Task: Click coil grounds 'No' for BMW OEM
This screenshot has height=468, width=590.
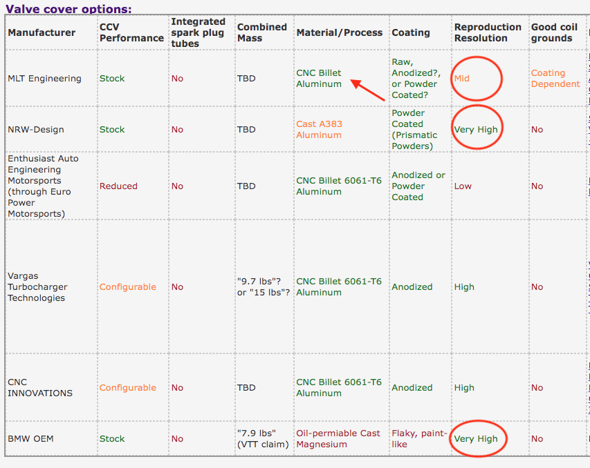Action: click(537, 439)
